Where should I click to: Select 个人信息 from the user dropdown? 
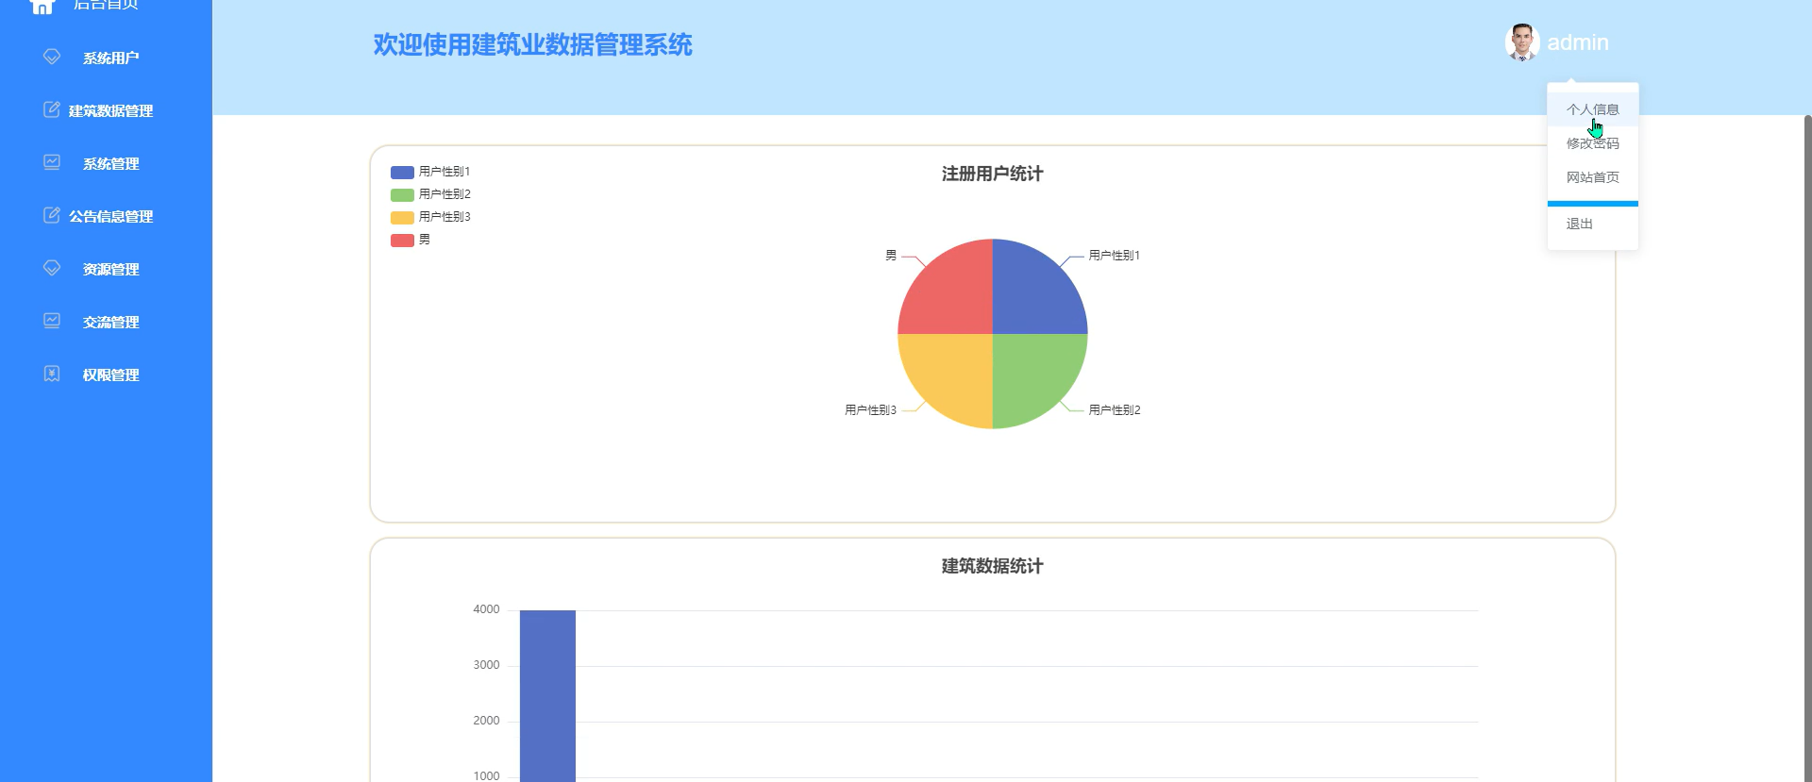1593,109
